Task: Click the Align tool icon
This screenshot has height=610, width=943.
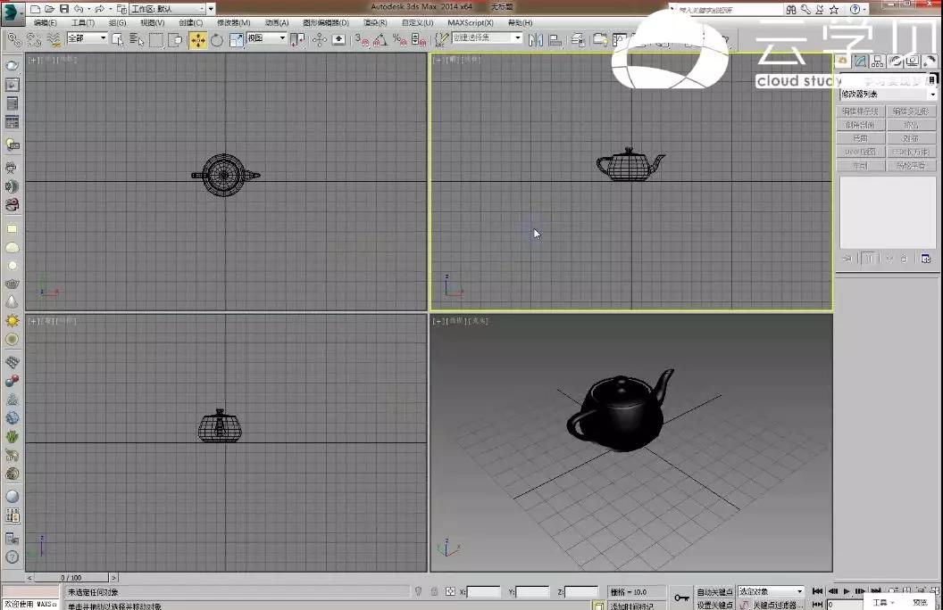Action: 555,40
